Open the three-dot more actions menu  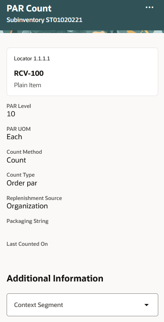149,7
